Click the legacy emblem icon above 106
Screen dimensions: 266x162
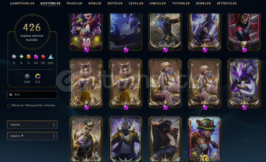tap(27, 76)
